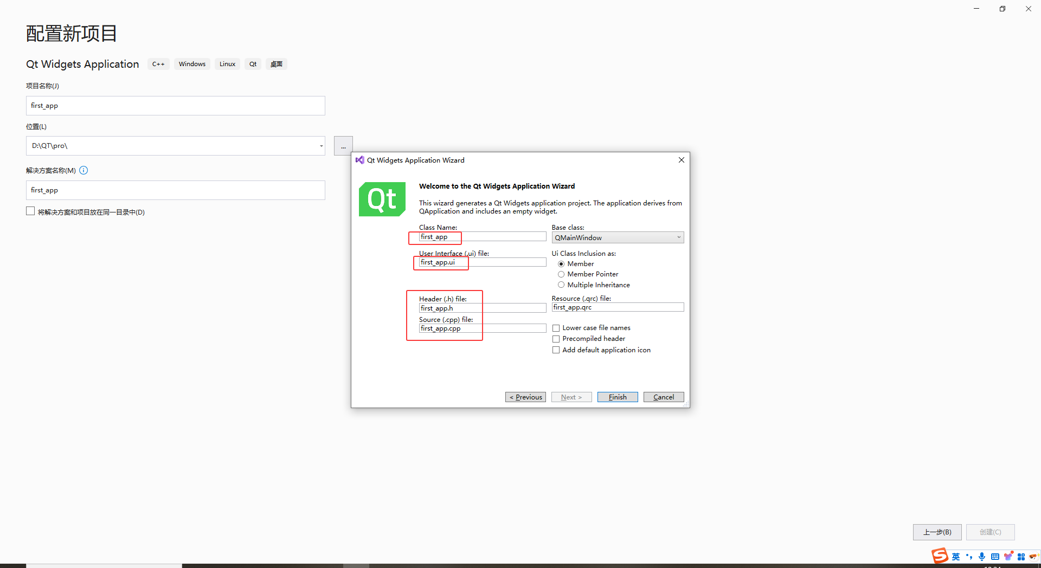Check 将解决方案和项目放在同一目录中 checkbox
The image size is (1041, 568).
coord(30,211)
